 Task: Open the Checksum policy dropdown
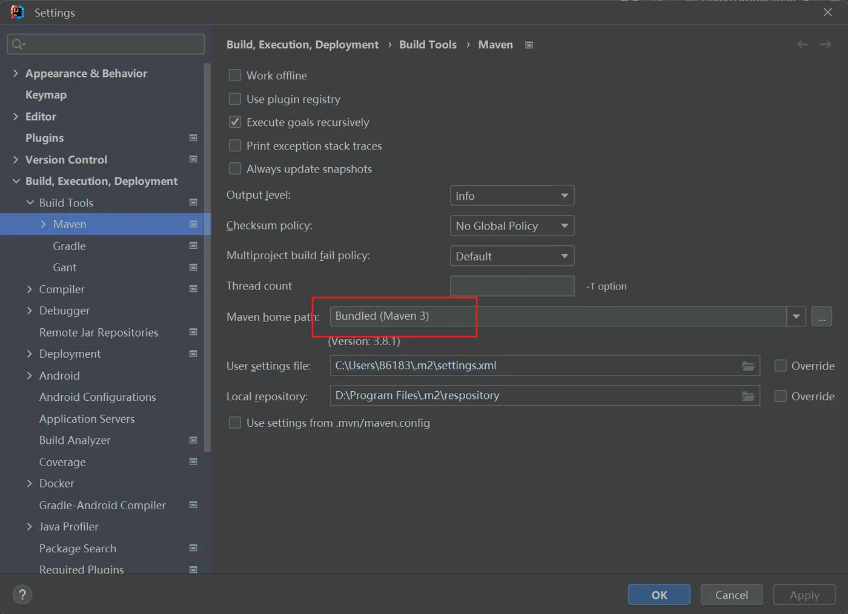point(512,226)
